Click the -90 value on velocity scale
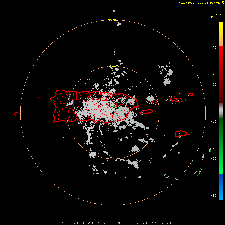This screenshot has width=225, height=225. point(214,196)
